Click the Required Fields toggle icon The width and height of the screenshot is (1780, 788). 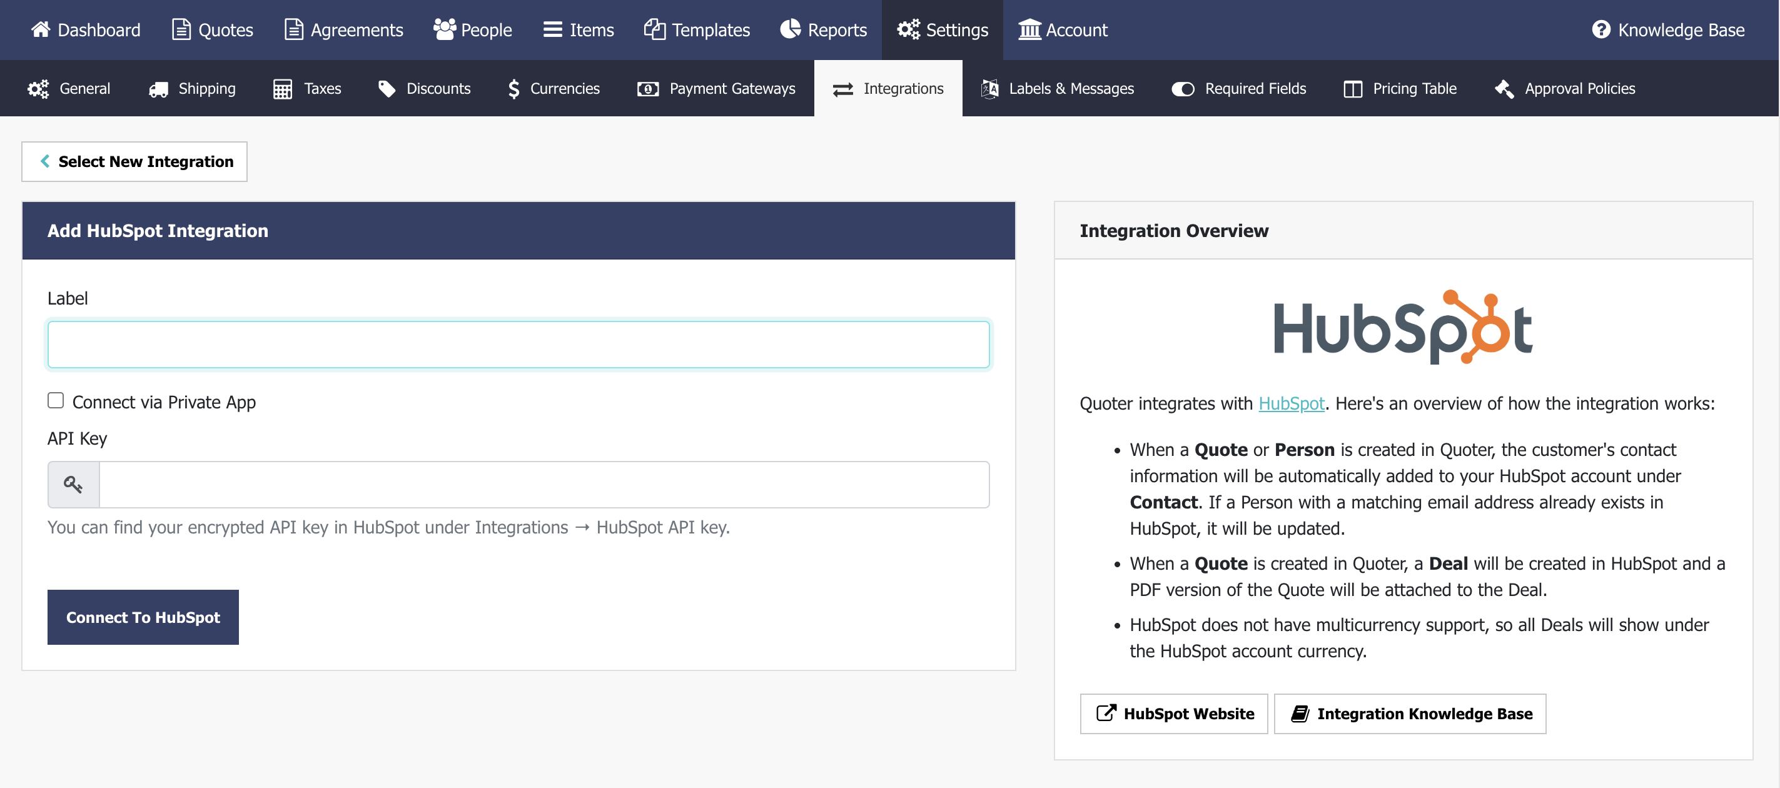[x=1183, y=89]
